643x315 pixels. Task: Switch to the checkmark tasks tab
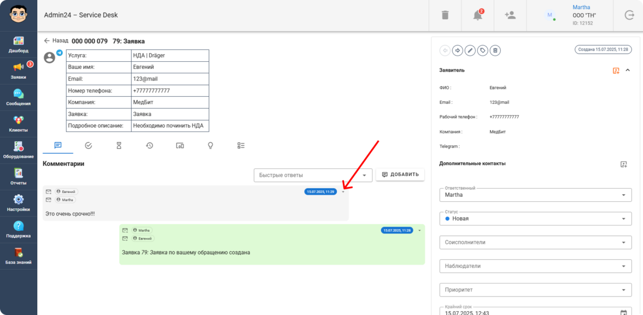88,145
